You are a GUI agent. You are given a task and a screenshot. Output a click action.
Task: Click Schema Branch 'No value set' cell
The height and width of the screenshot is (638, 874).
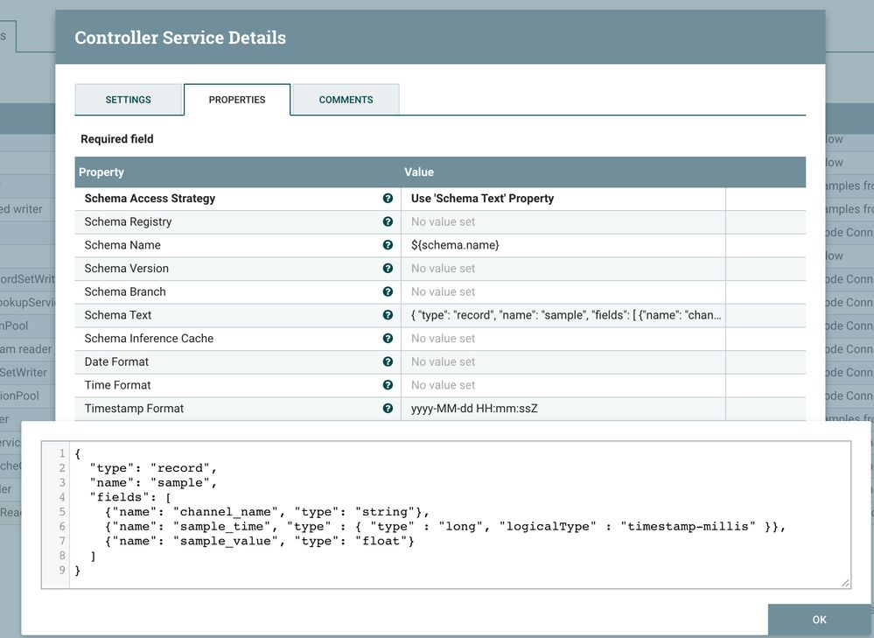pyautogui.click(x=563, y=291)
